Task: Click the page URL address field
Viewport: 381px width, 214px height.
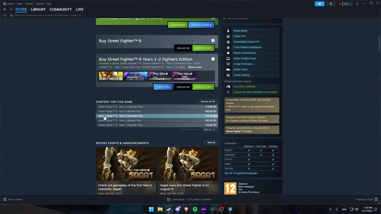Action: 48,15
